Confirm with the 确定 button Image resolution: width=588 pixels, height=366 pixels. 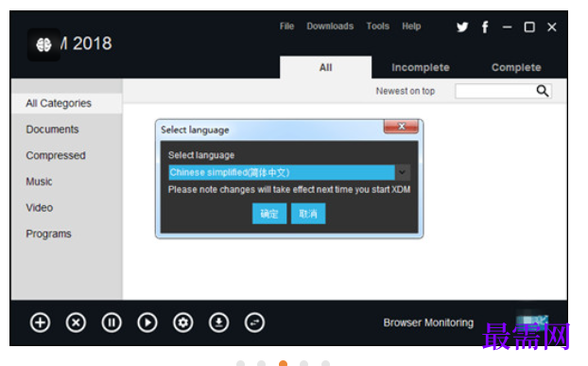pyautogui.click(x=269, y=214)
